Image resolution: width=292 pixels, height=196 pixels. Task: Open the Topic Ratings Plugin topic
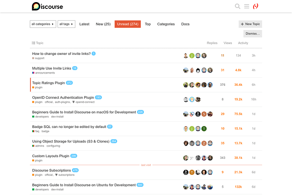point(48,83)
